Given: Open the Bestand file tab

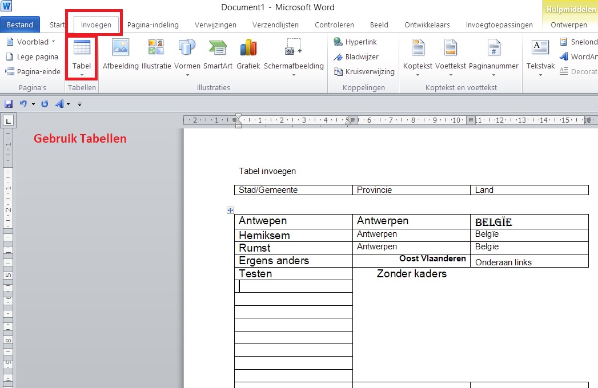Looking at the screenshot, I should (20, 25).
